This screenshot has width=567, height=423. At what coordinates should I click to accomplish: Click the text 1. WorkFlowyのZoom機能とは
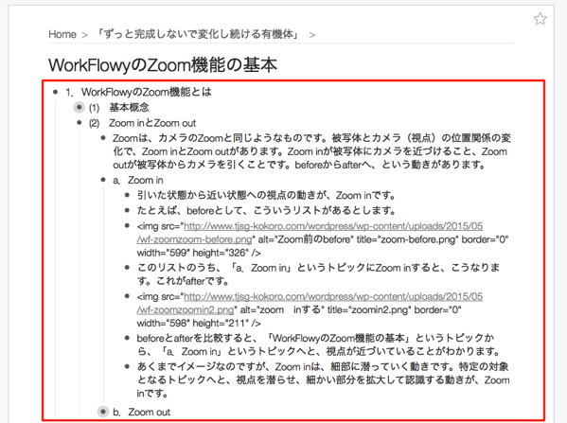click(x=138, y=92)
